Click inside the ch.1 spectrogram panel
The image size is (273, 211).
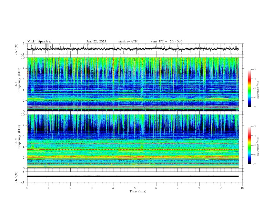133,84
